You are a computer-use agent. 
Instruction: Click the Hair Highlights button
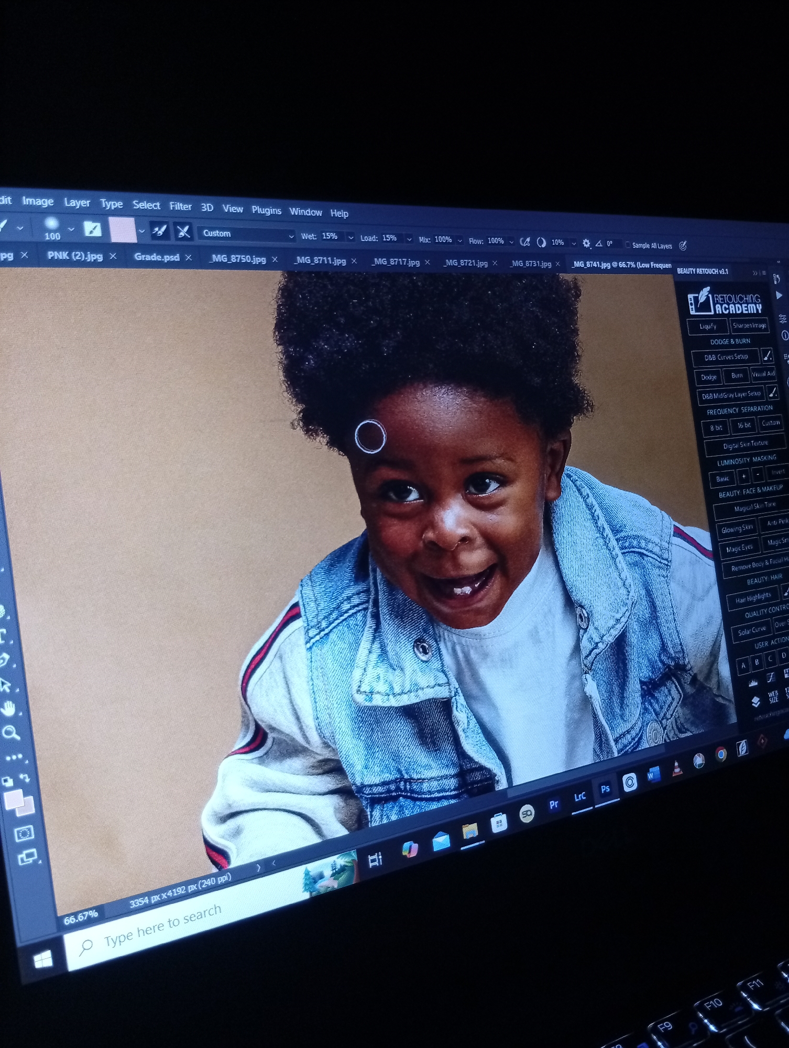[x=753, y=598]
